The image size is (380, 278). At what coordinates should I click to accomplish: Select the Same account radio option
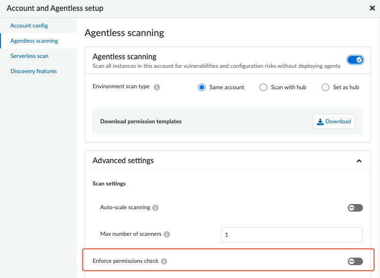[202, 87]
